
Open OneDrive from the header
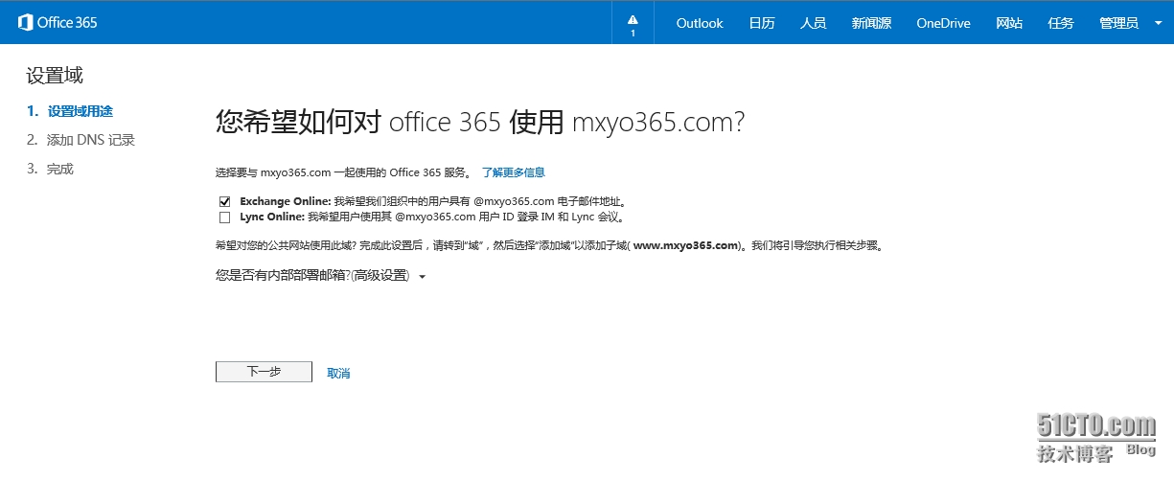[x=943, y=23]
